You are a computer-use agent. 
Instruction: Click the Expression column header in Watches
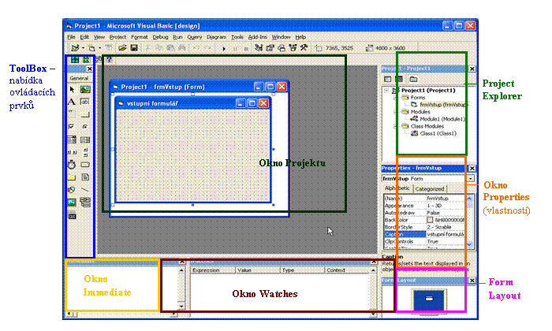(x=213, y=270)
